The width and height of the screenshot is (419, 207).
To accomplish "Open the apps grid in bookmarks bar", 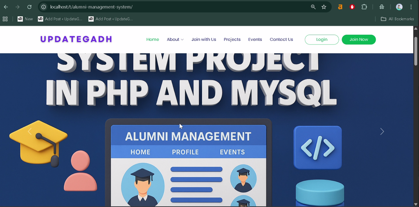I will [5, 19].
